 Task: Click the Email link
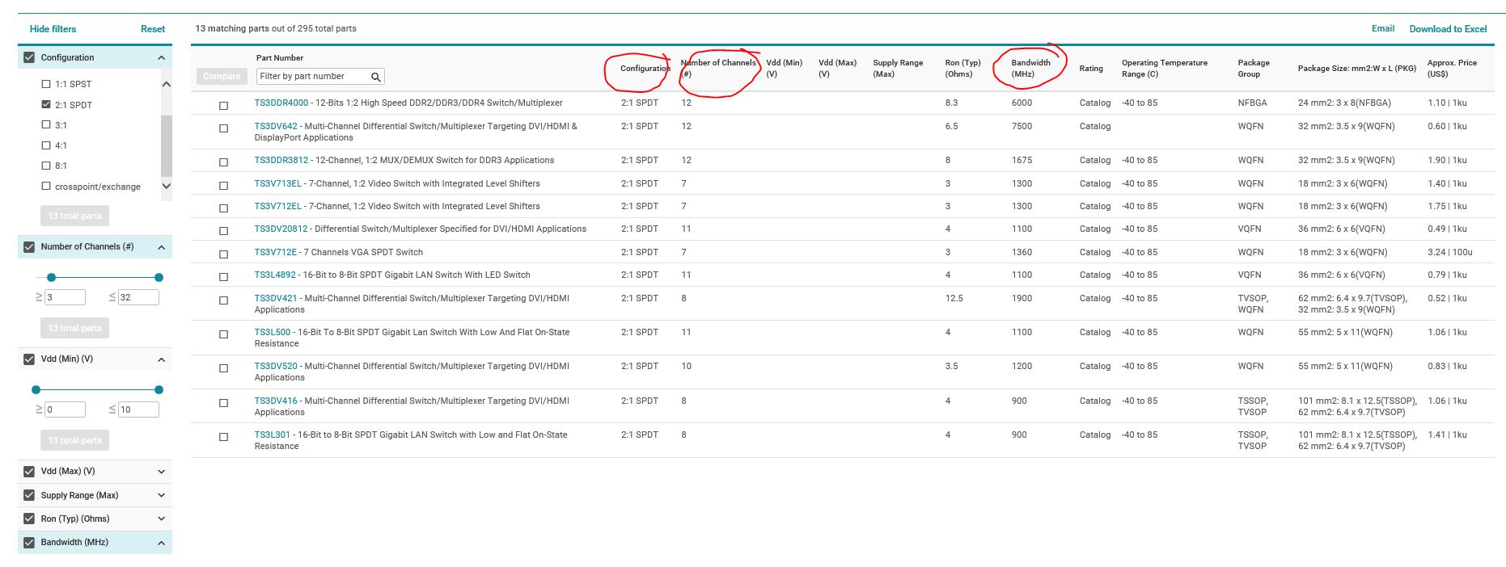pos(1383,28)
